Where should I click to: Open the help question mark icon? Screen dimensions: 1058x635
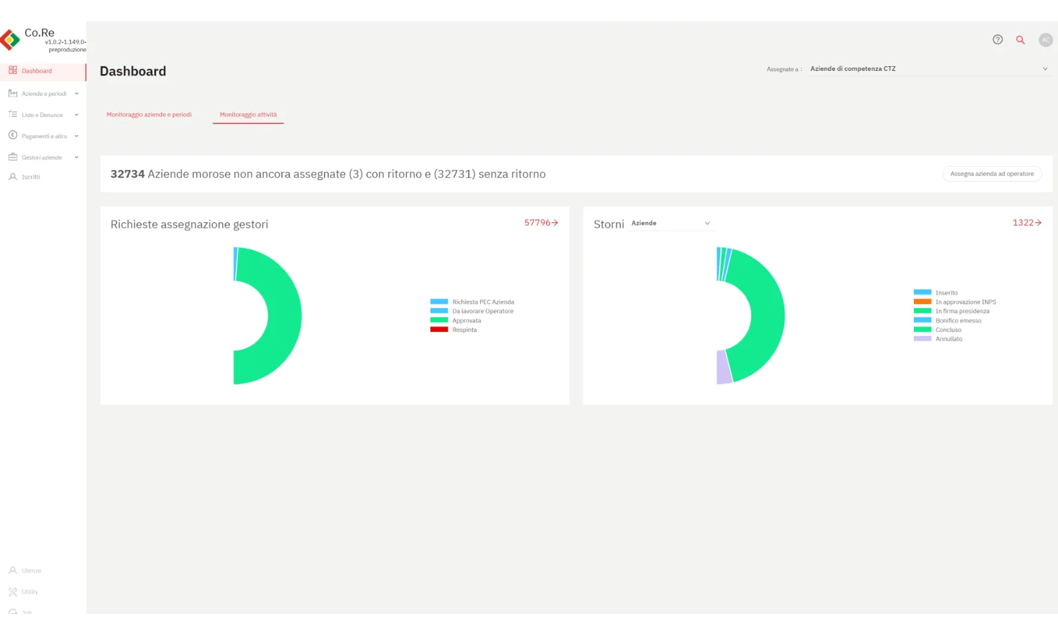pyautogui.click(x=997, y=40)
